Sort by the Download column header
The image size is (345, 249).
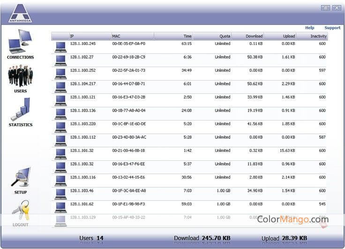[248, 36]
